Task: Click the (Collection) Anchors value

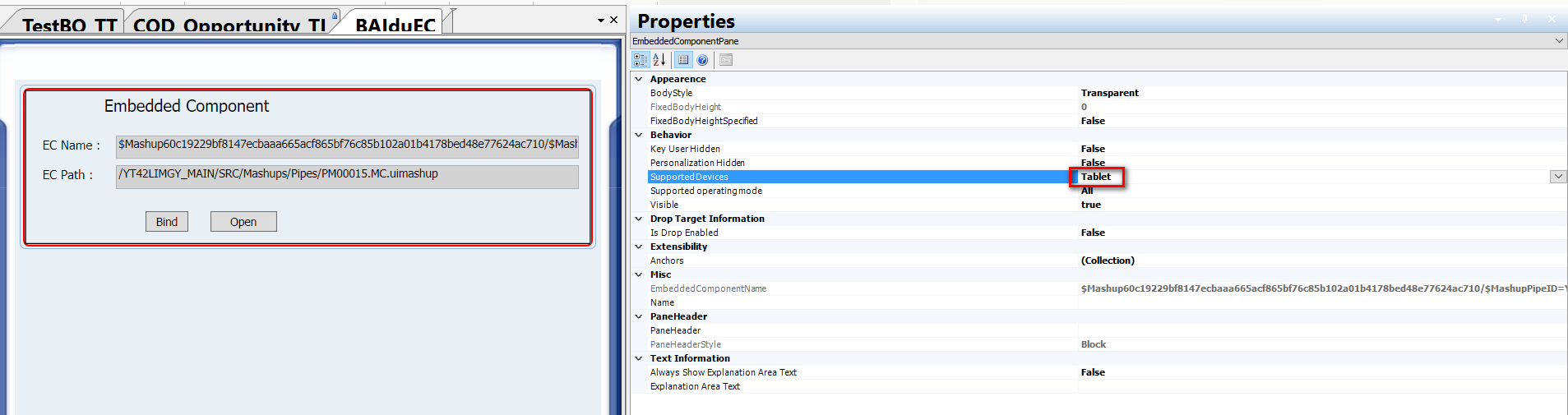Action: point(1108,261)
